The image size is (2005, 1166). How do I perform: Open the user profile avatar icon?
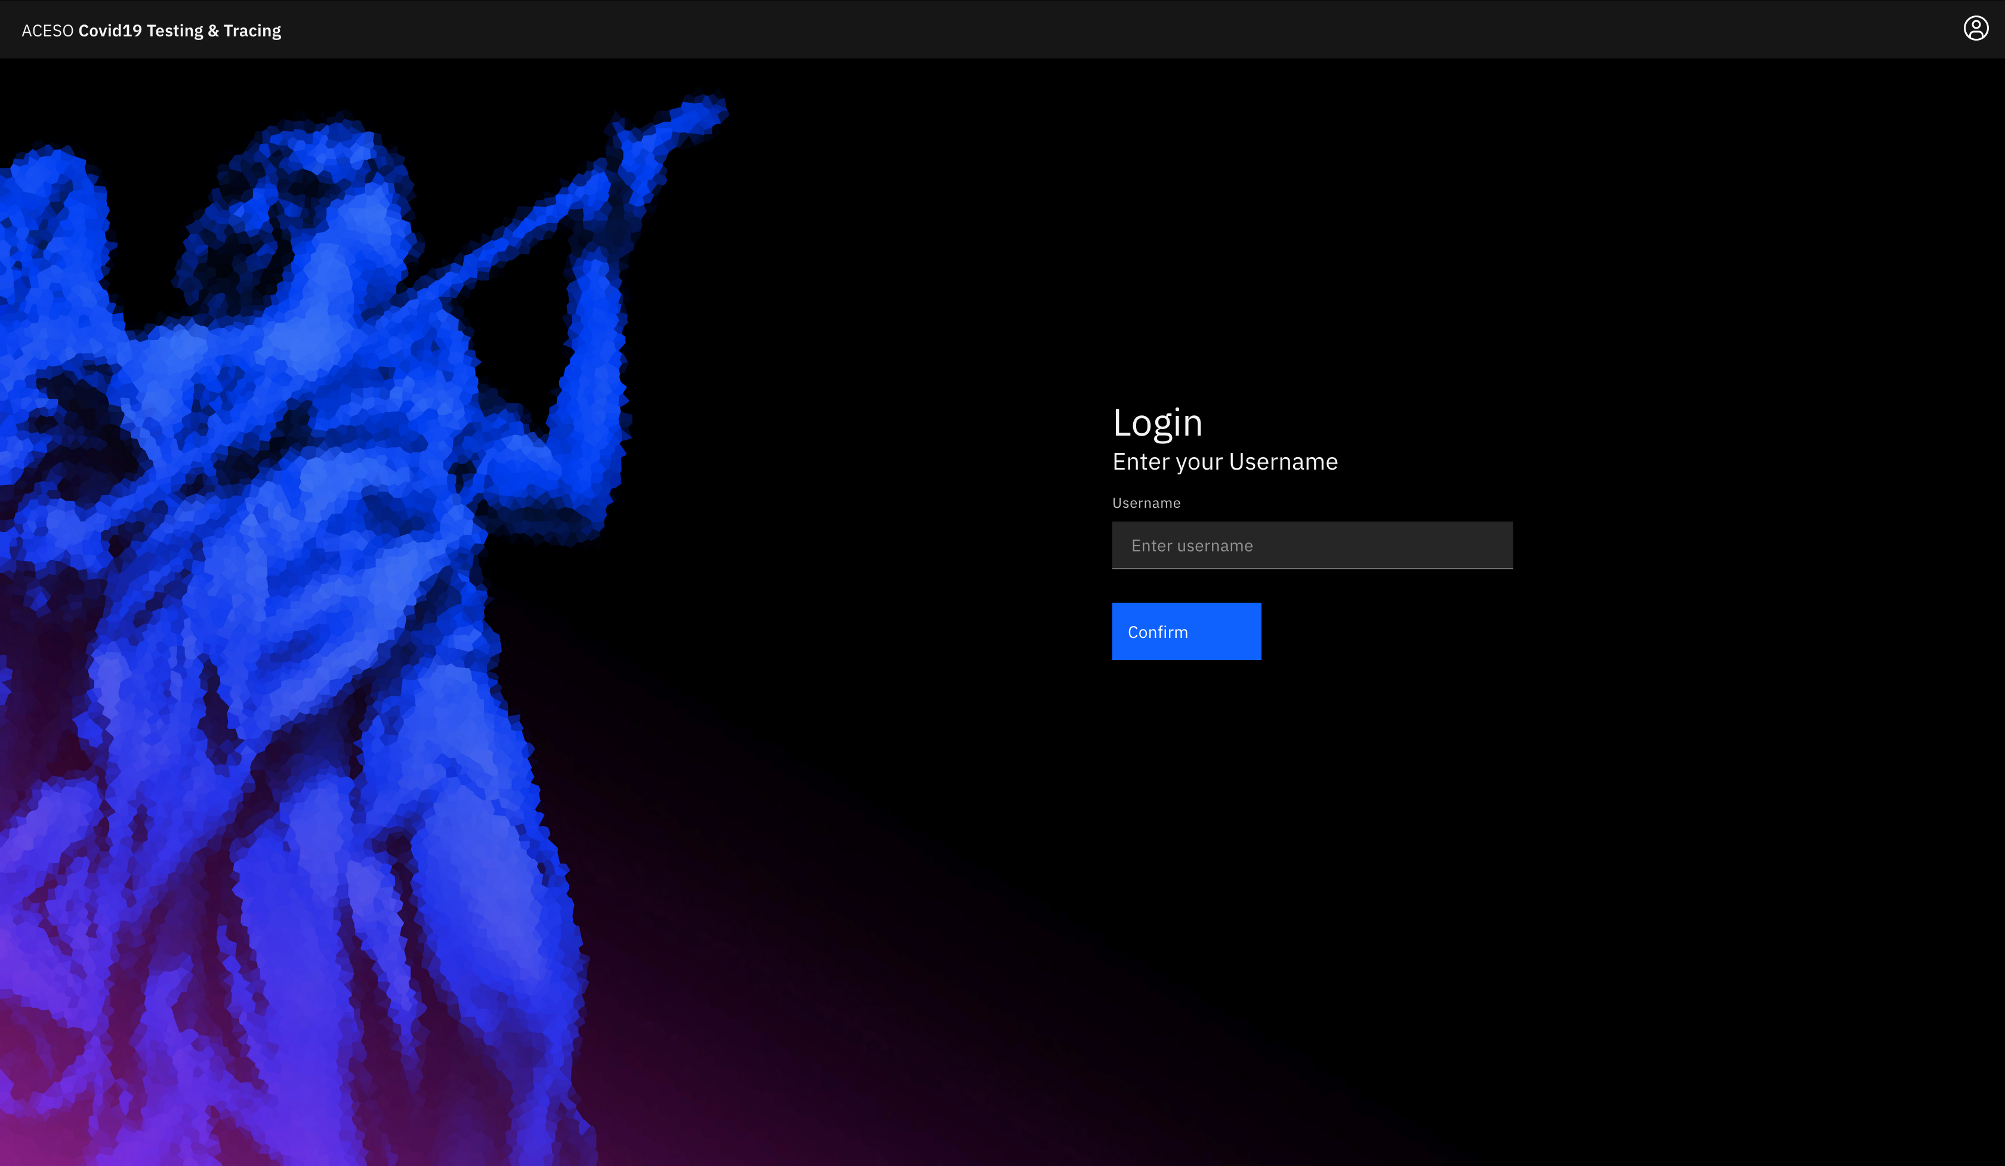tap(1976, 29)
